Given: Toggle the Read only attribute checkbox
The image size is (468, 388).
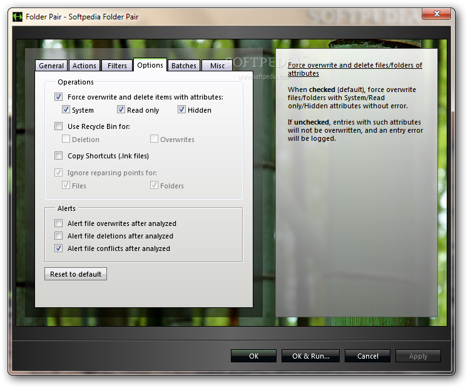Looking at the screenshot, I should pos(121,110).
